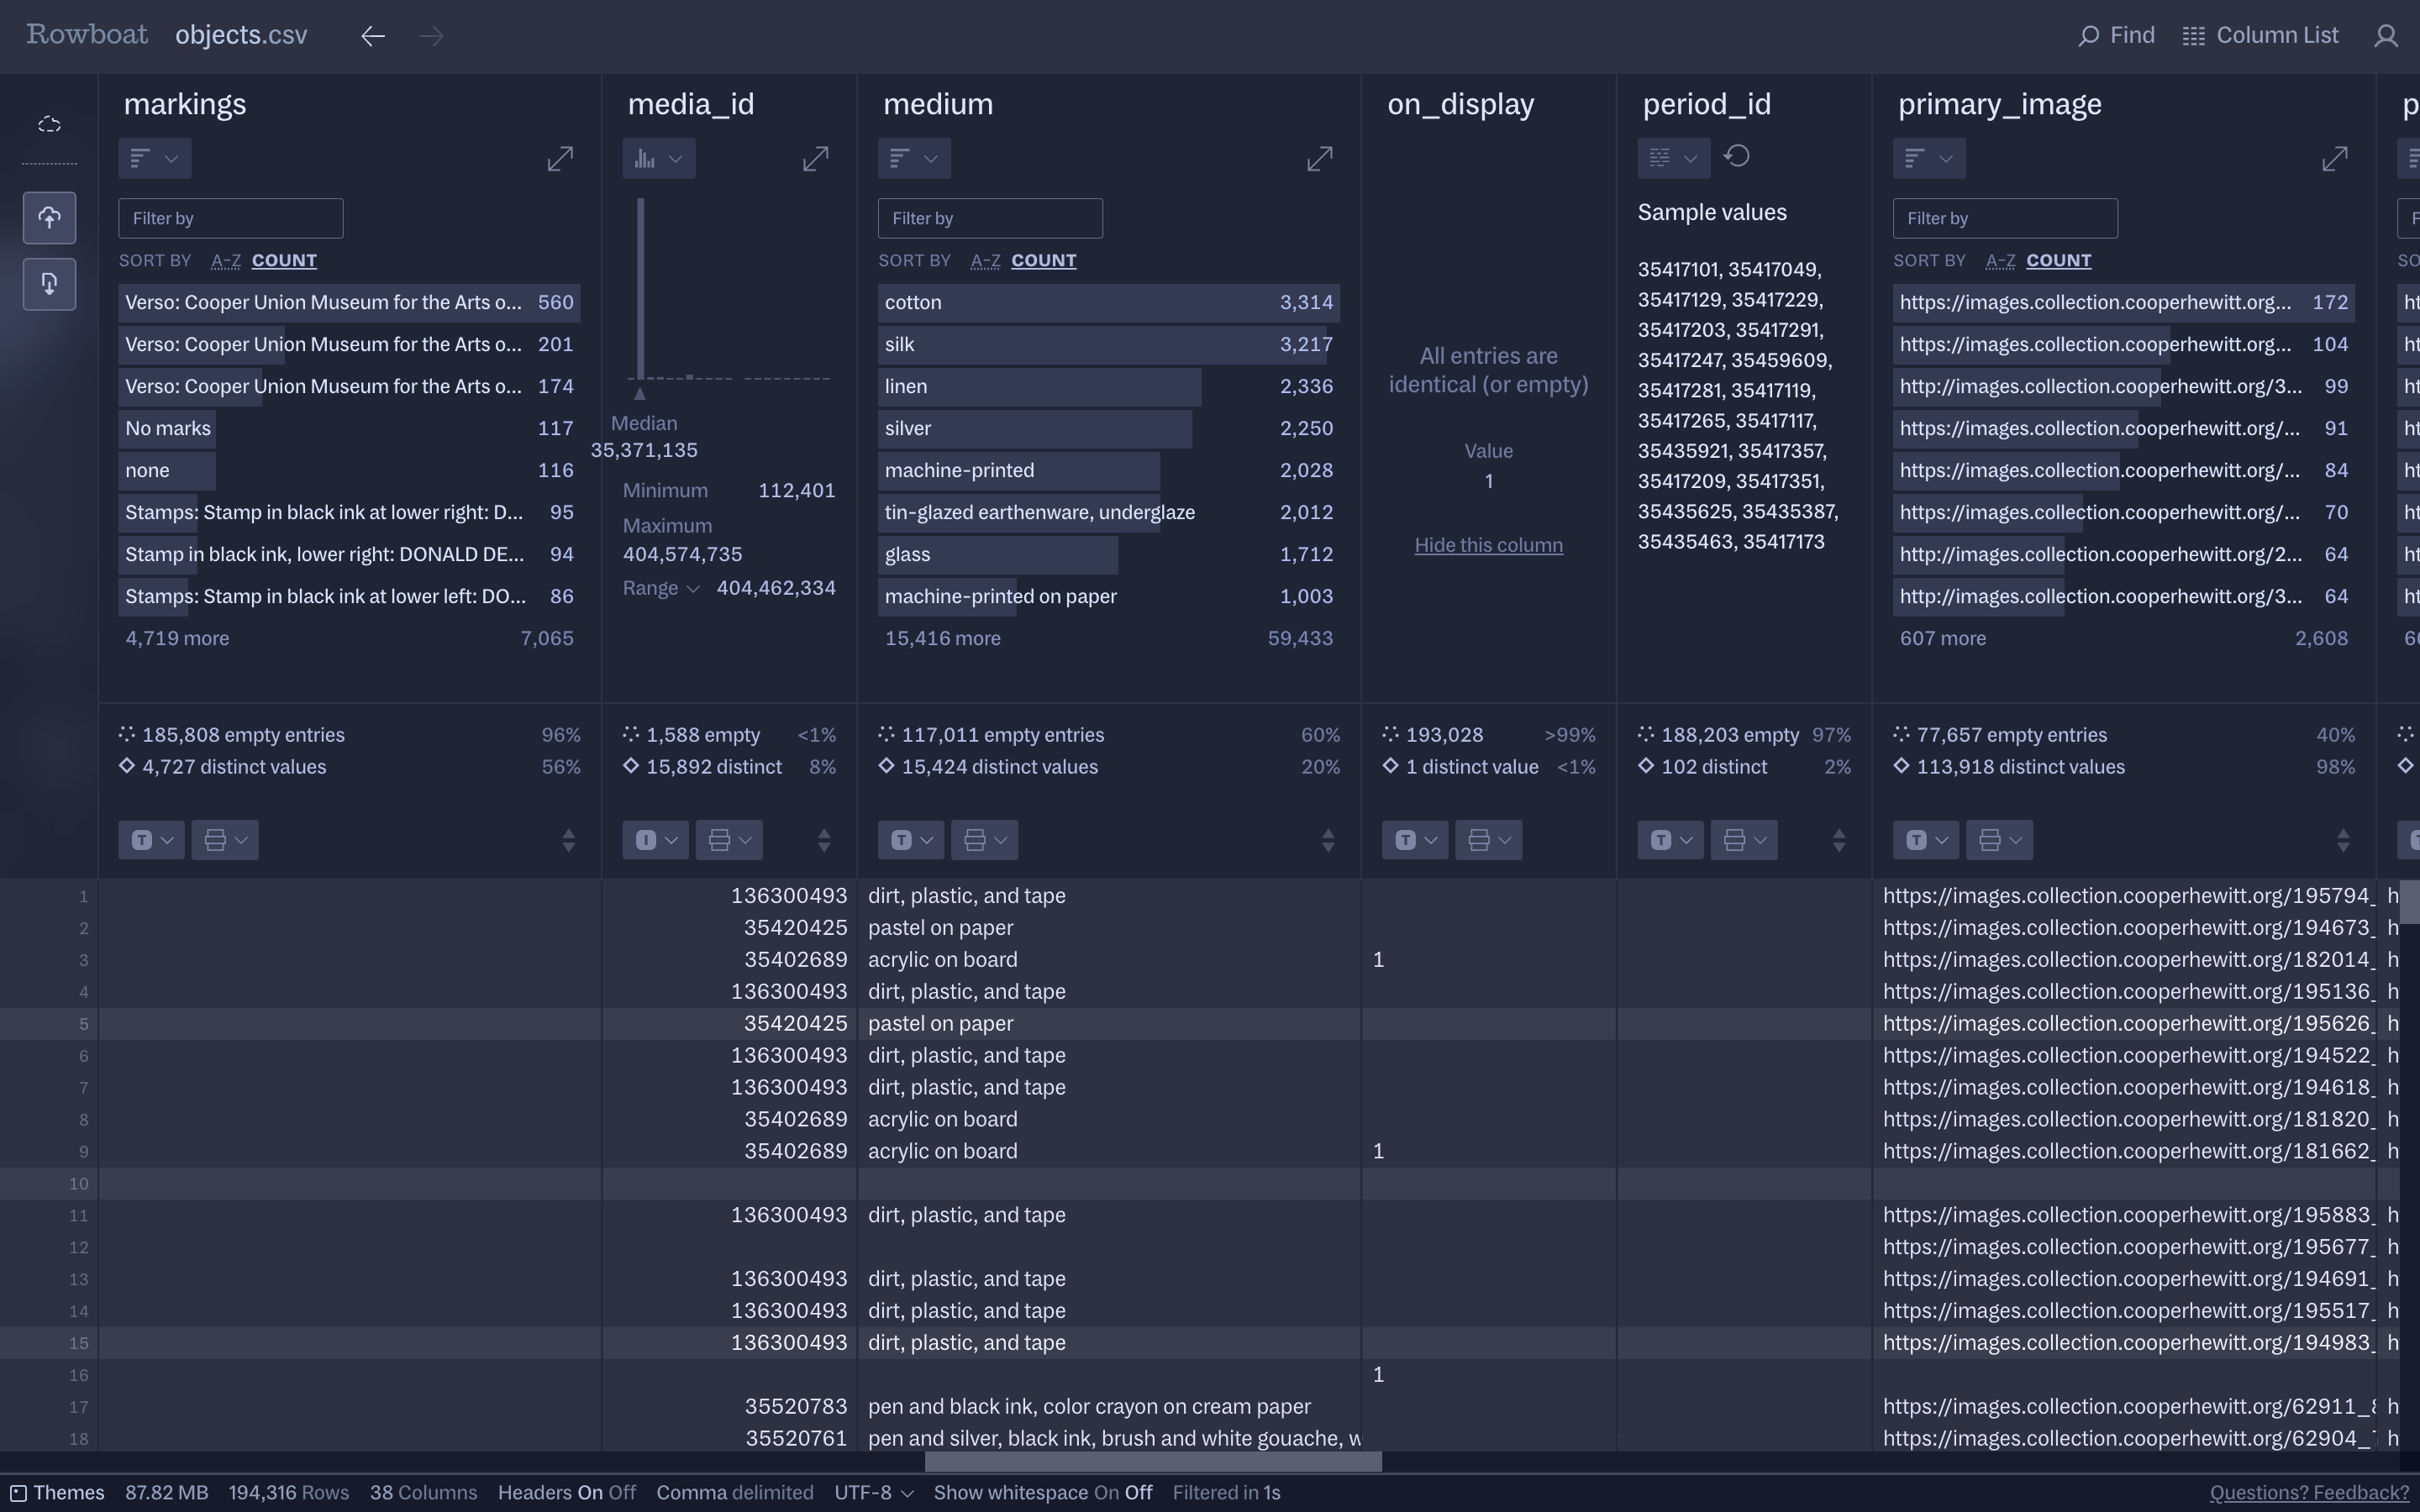
Task: Sort medium values A-Z
Action: [985, 261]
